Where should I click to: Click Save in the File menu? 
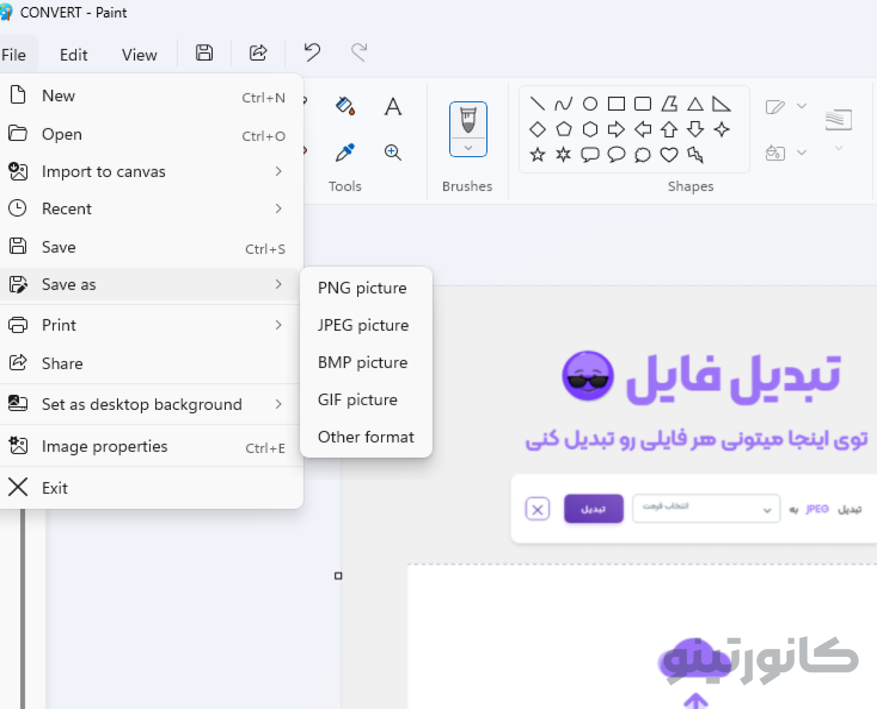149,247
